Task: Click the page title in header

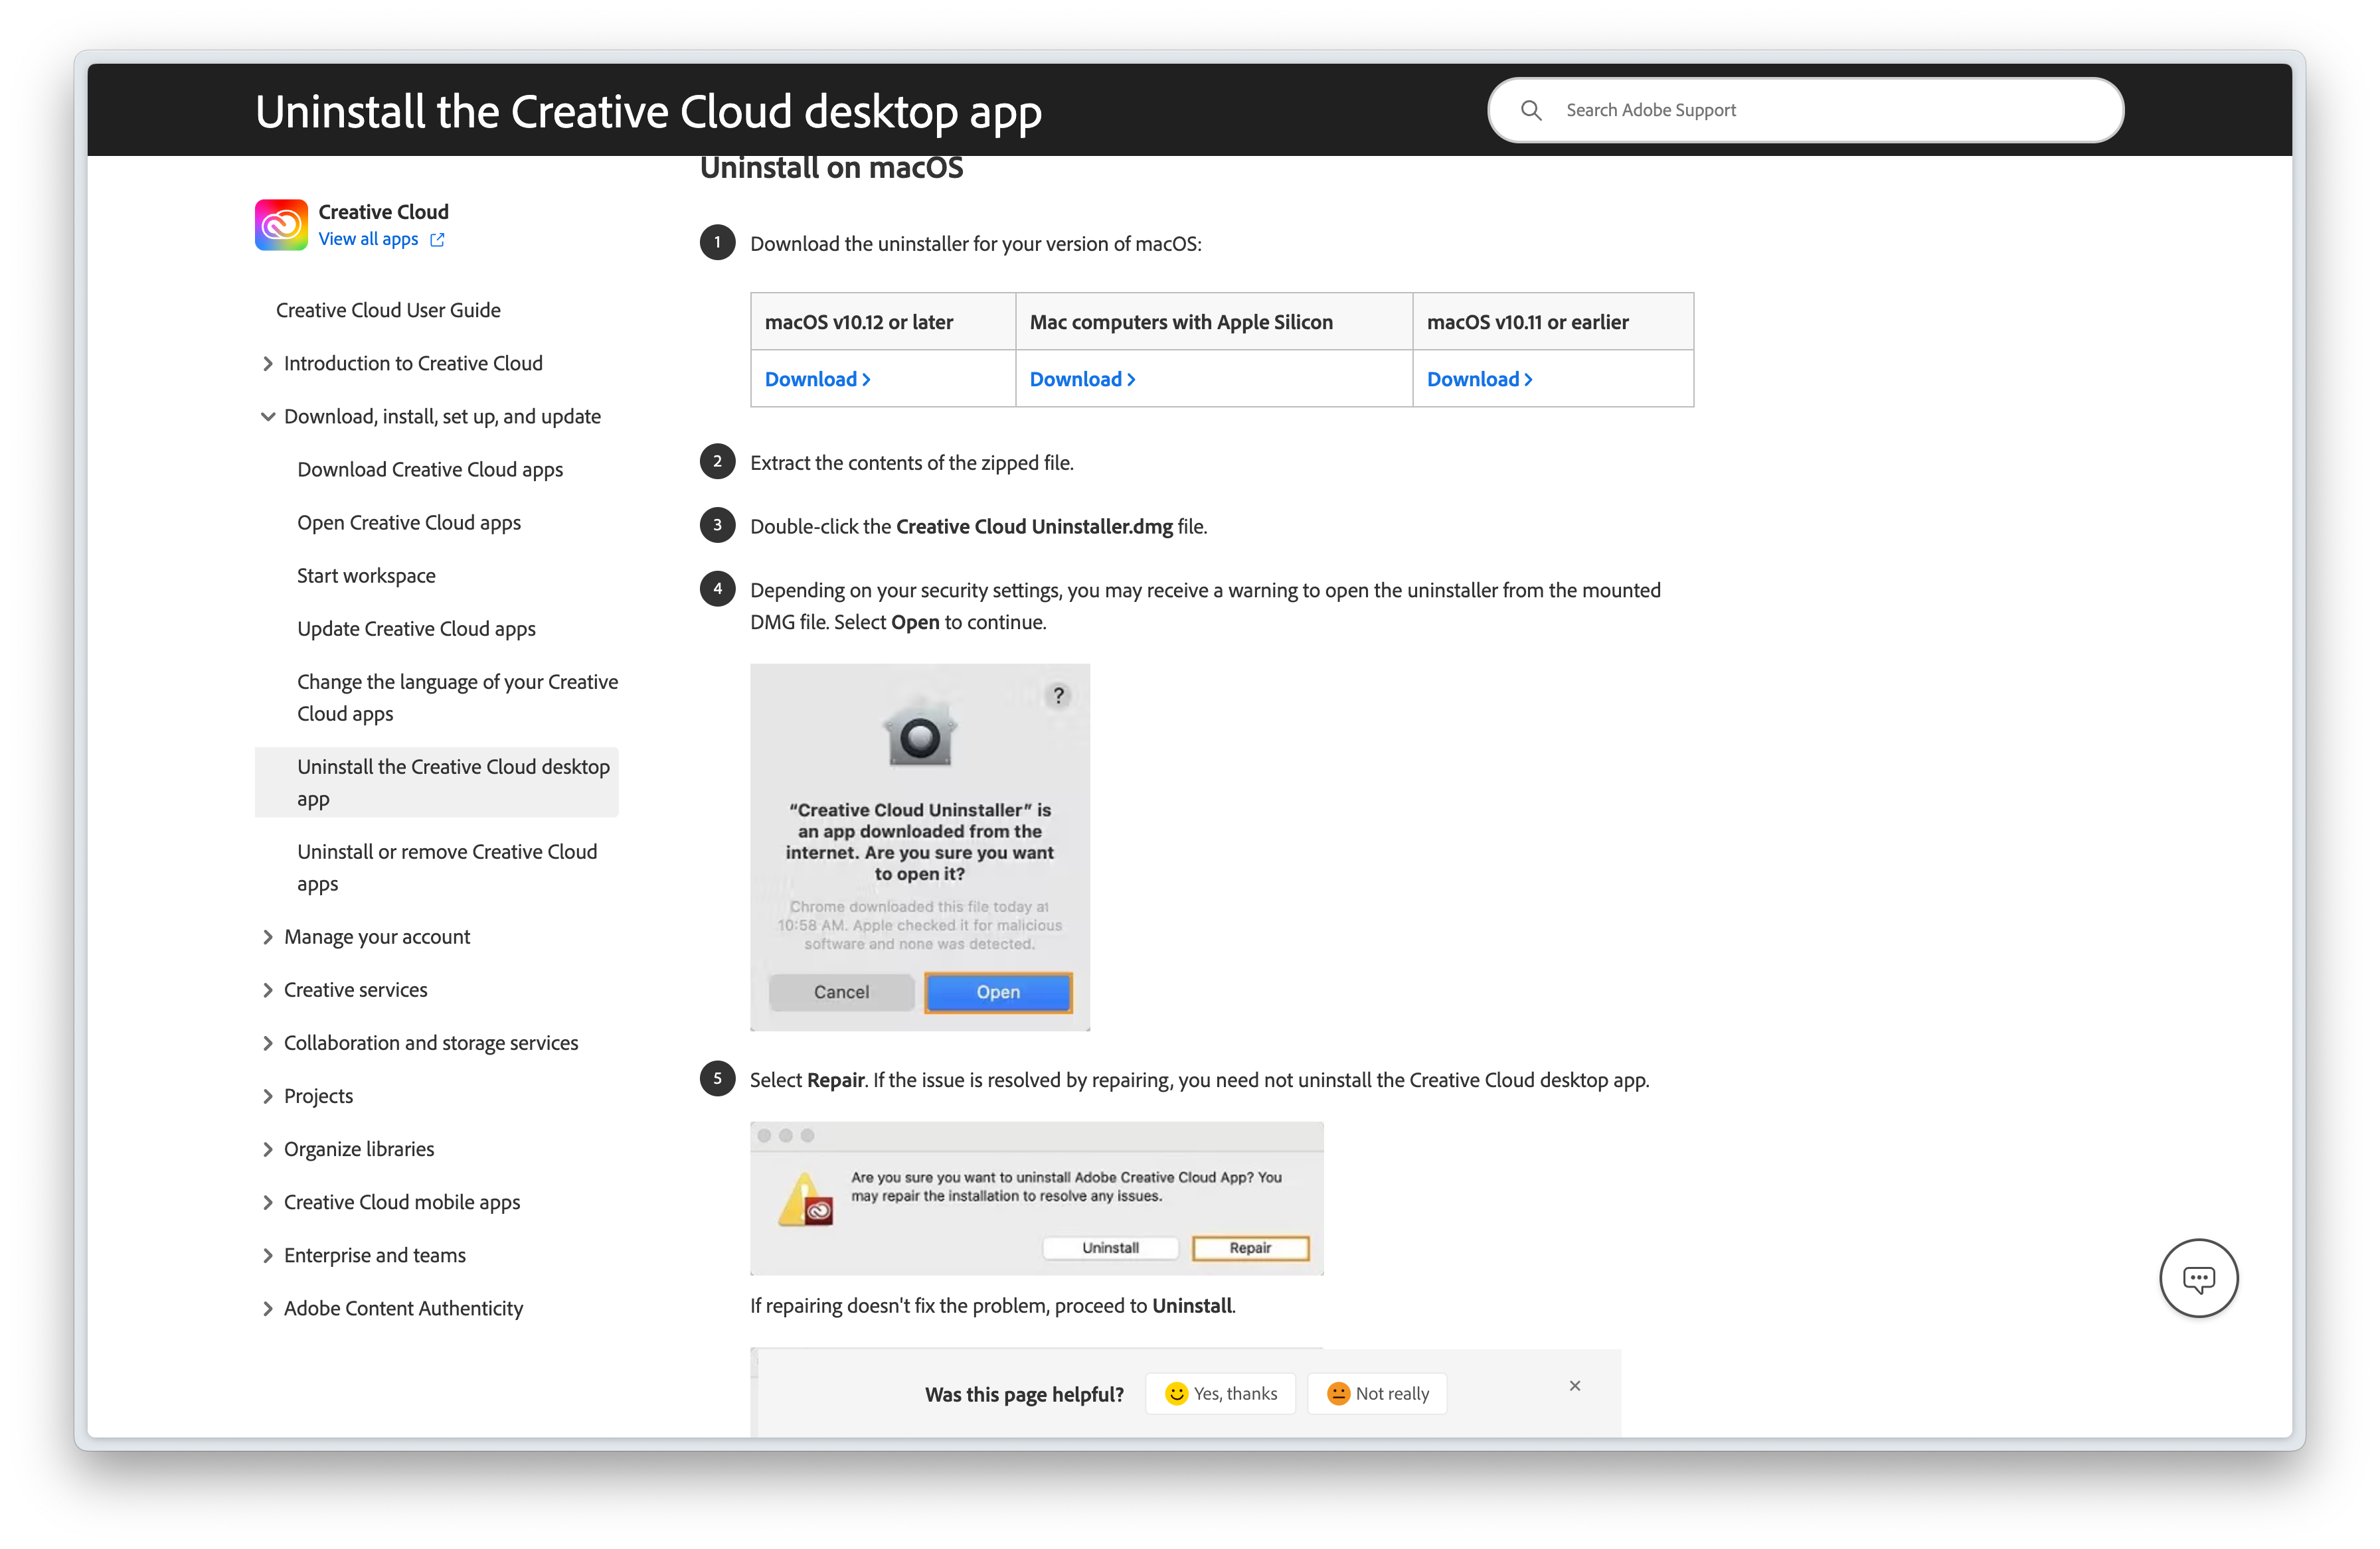Action: tap(649, 111)
